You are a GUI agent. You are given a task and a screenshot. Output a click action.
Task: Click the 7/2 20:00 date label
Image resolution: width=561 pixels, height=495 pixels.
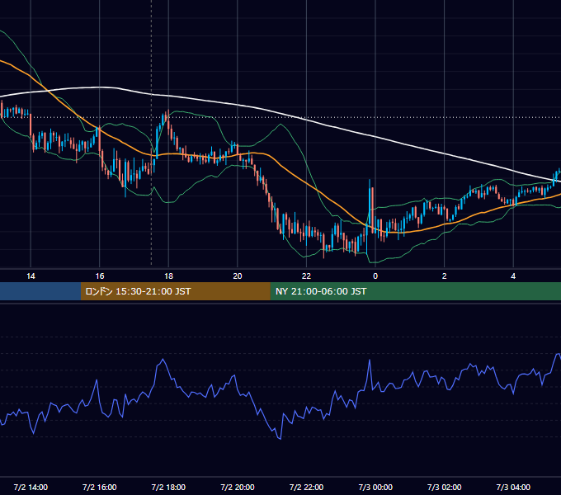238,487
